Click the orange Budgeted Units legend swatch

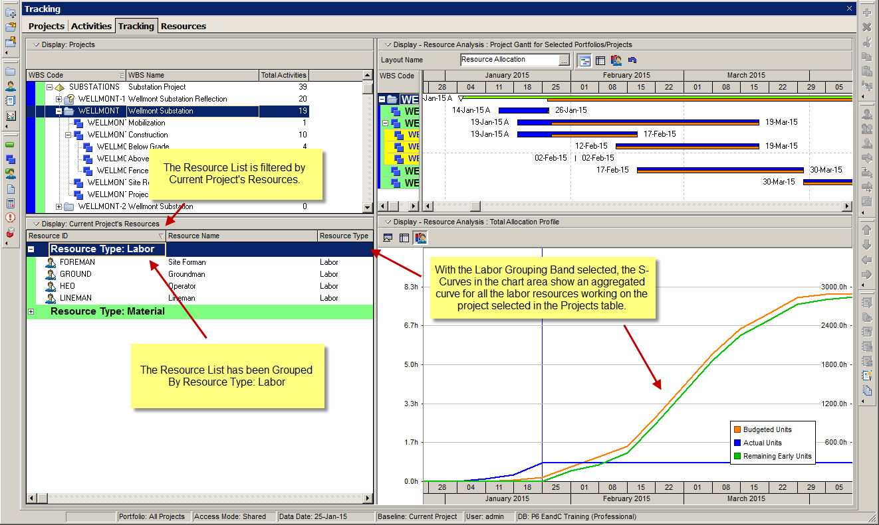tap(737, 429)
